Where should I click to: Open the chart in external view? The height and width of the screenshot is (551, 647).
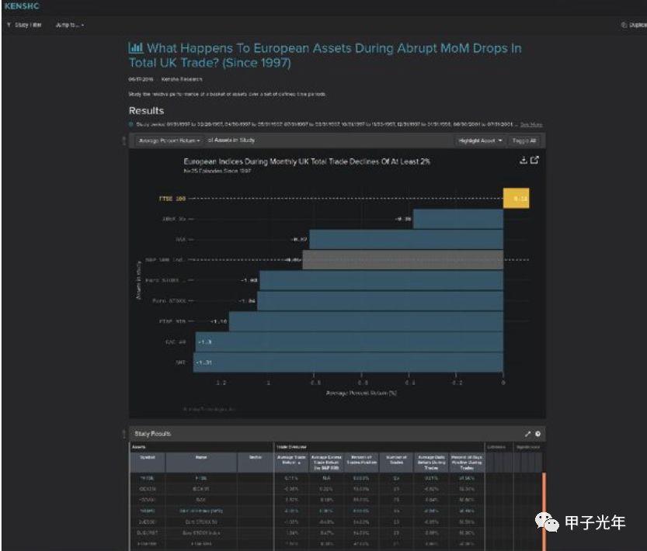click(534, 160)
